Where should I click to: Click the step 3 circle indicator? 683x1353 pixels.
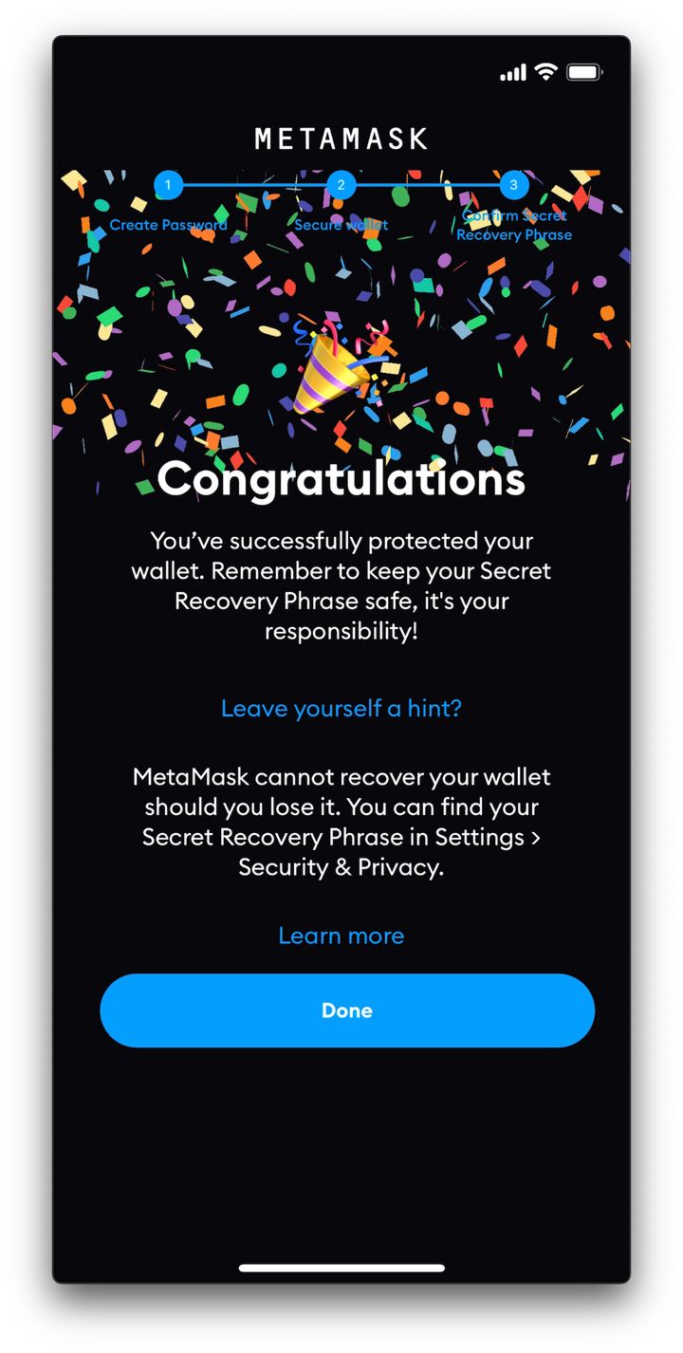pos(513,185)
